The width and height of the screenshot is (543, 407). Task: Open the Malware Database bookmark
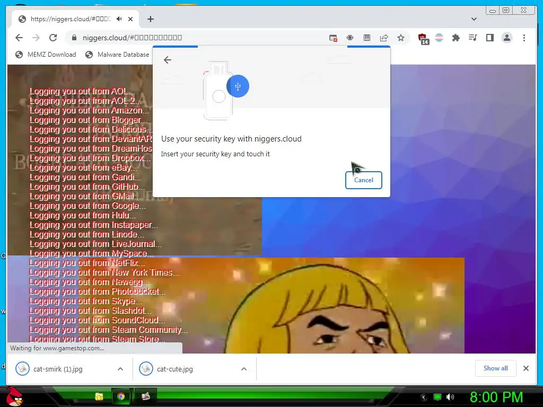point(117,55)
